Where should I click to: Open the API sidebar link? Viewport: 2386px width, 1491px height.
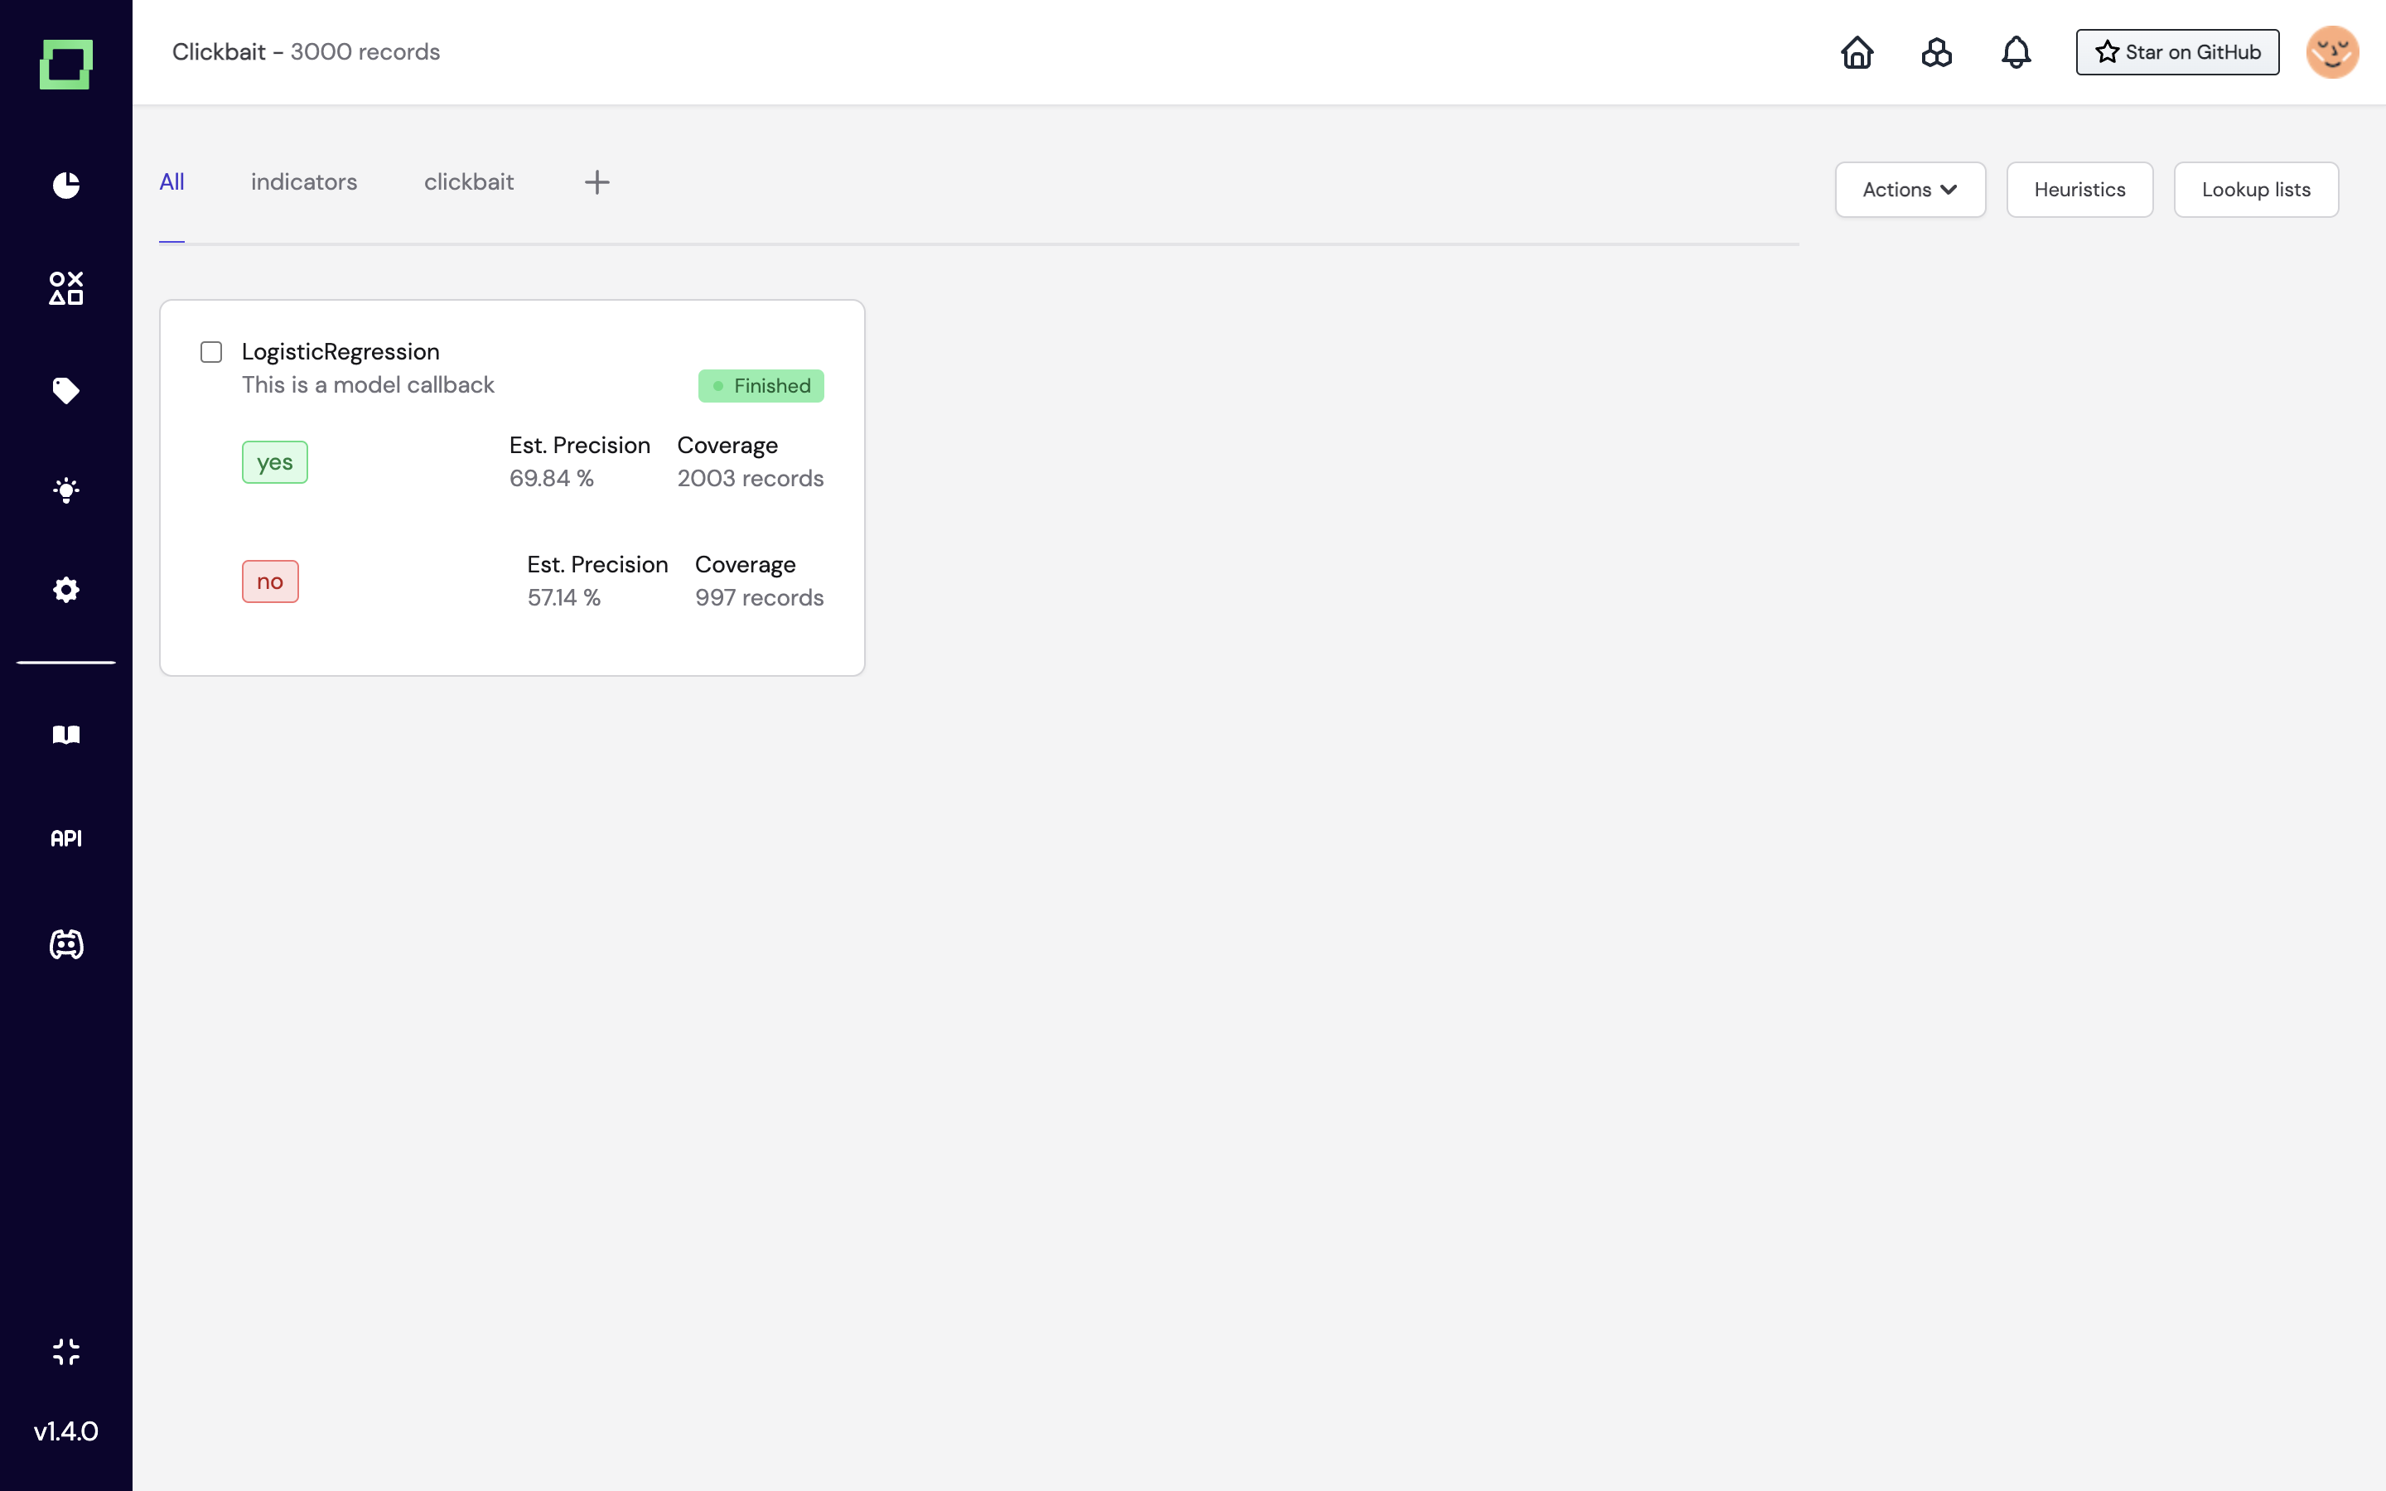[x=66, y=838]
